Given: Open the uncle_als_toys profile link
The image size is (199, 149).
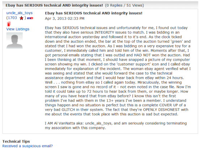Looking at the screenshot, I should click(x=20, y=13).
